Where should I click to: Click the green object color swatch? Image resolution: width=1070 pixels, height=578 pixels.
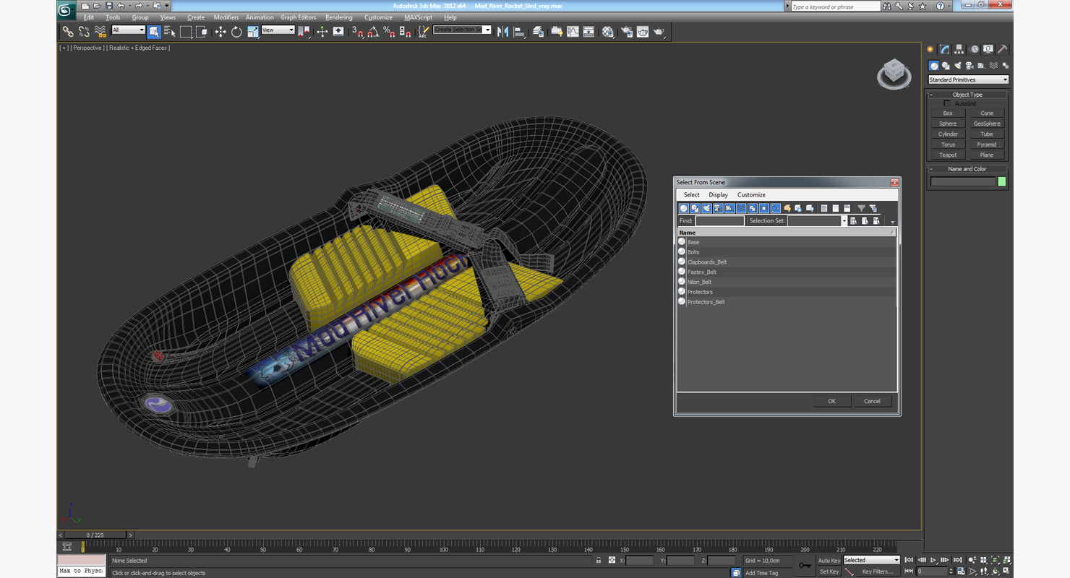point(1002,181)
